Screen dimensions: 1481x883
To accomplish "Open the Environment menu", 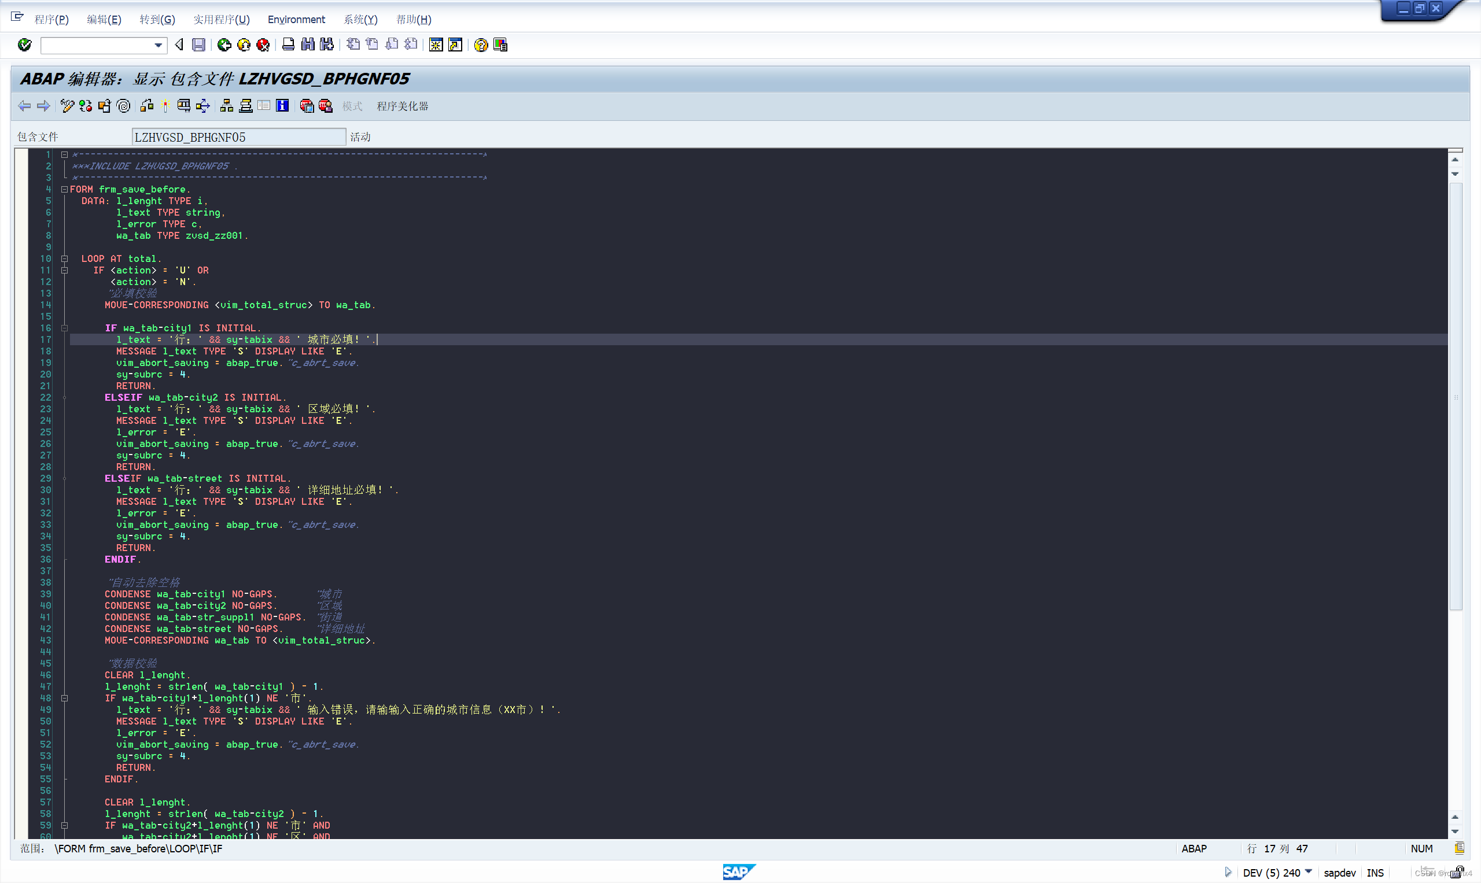I will click(296, 20).
